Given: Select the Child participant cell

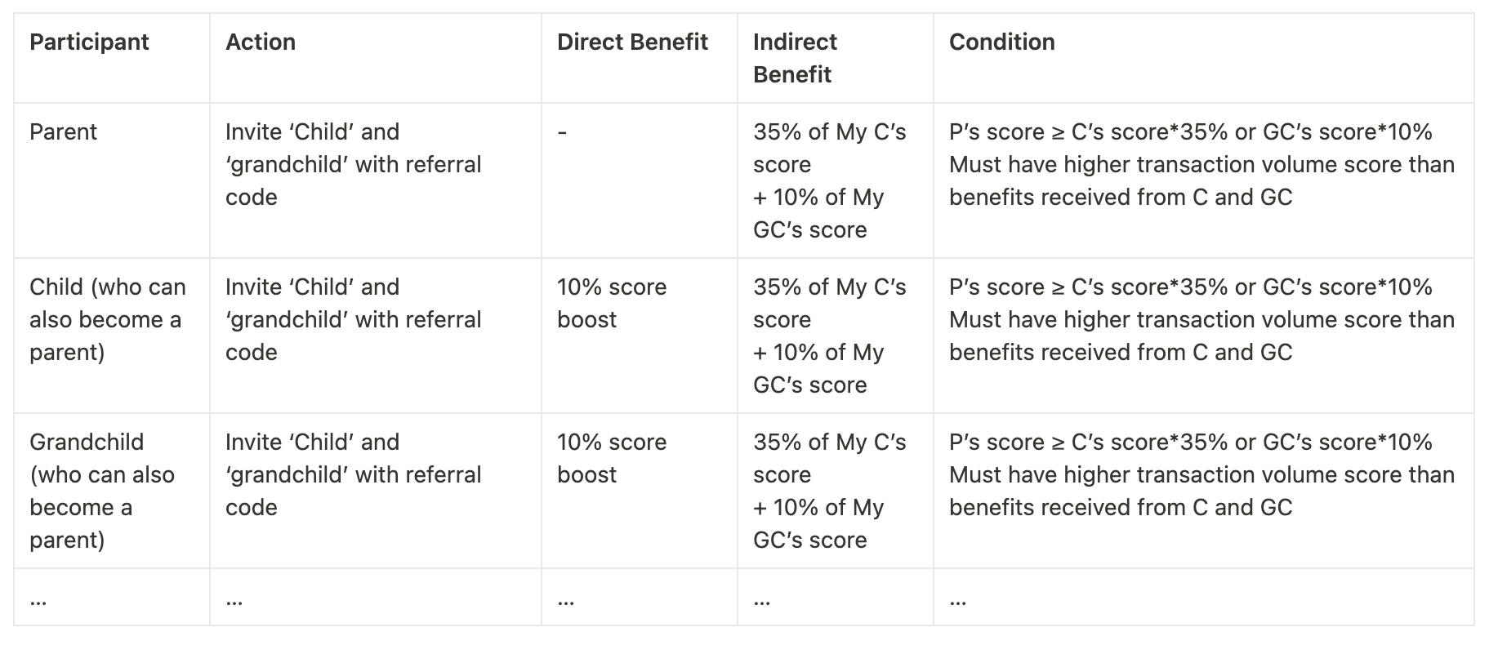Looking at the screenshot, I should [107, 319].
